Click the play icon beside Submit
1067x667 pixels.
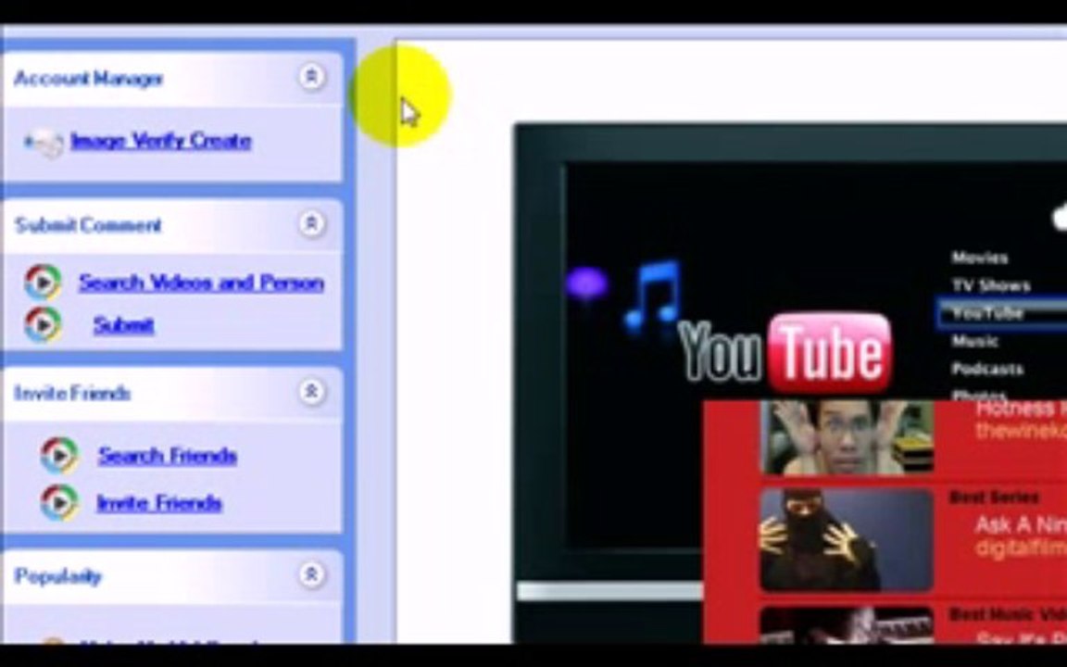43,325
